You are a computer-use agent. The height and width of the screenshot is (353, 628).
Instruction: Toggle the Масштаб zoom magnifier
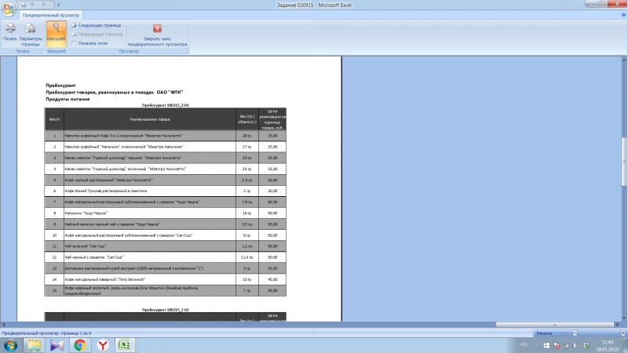click(56, 34)
